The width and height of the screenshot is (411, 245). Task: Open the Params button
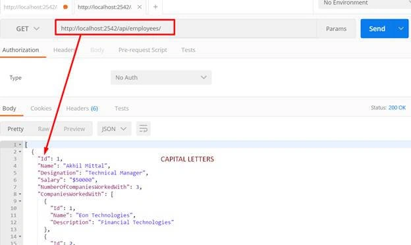[336, 29]
